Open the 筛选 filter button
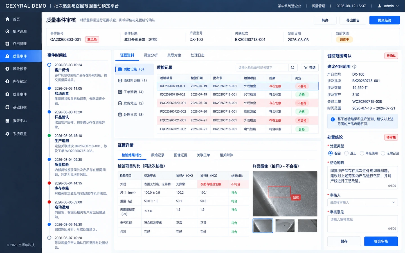Viewport: 405px width, 253px height. 310,67
